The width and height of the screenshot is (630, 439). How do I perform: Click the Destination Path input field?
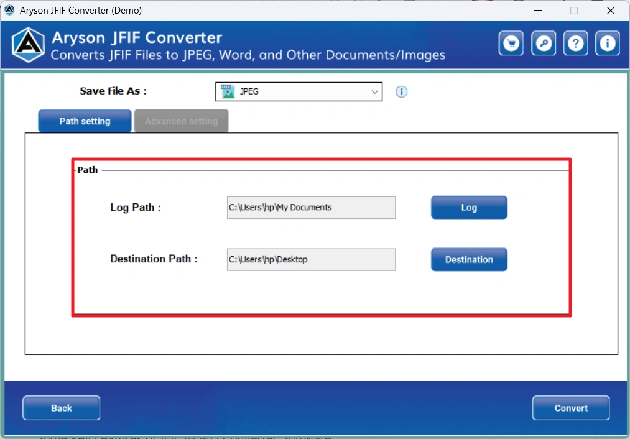(311, 259)
